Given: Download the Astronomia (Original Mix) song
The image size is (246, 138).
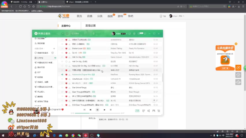Looking at the screenshot, I should (69, 75).
